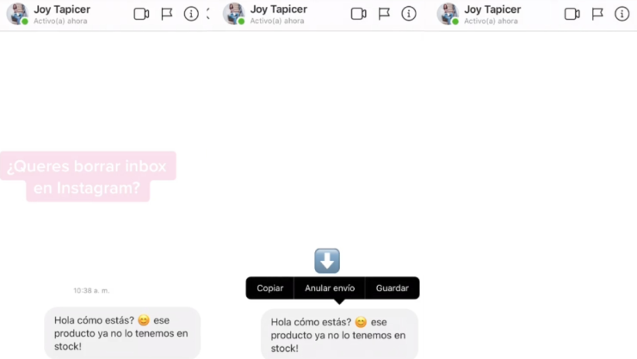Tap flag icon in left chat panel
This screenshot has width=637, height=359.
166,14
